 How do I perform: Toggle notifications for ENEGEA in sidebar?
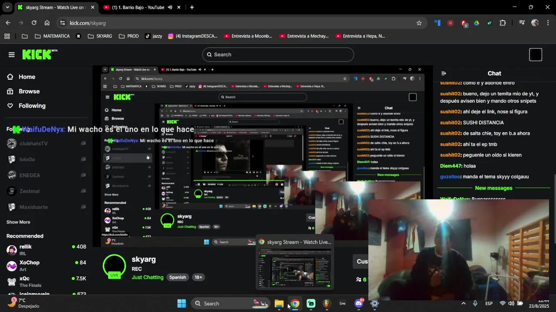[83, 175]
